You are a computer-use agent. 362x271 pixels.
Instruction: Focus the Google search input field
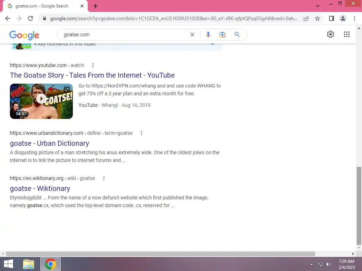point(125,35)
